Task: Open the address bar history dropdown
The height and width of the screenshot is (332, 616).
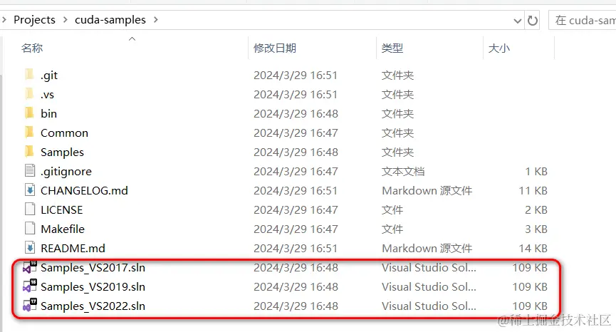Action: [x=518, y=21]
